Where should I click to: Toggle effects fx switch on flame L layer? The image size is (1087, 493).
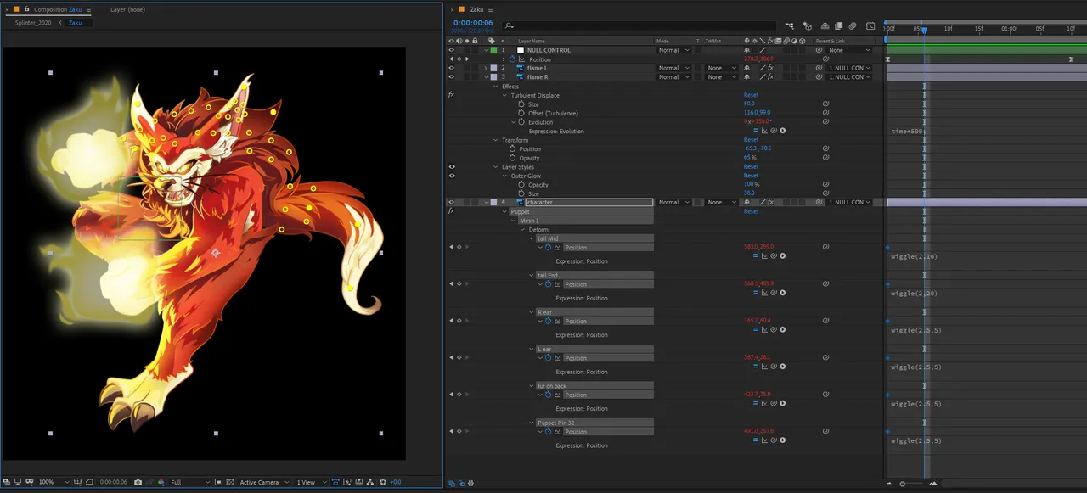tap(770, 68)
